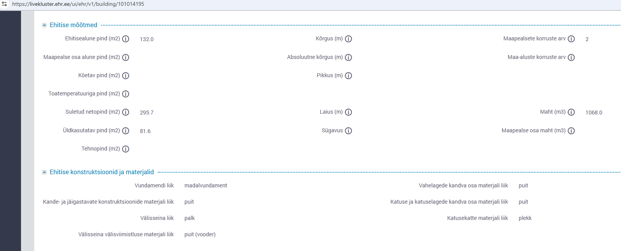The width and height of the screenshot is (621, 251).
Task: Click info icon beside Üldkasutatav pind (m2)
Action: click(x=126, y=131)
